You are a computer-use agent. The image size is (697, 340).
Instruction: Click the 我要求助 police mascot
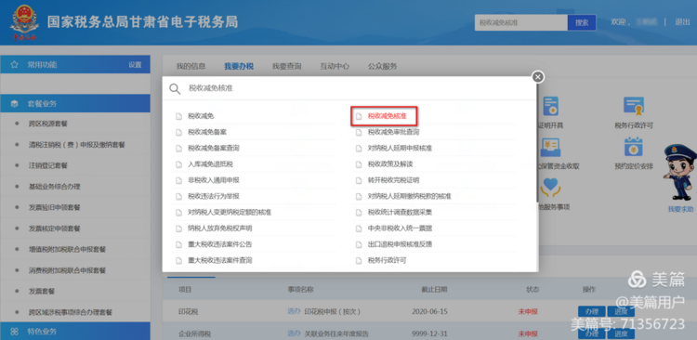click(x=680, y=173)
